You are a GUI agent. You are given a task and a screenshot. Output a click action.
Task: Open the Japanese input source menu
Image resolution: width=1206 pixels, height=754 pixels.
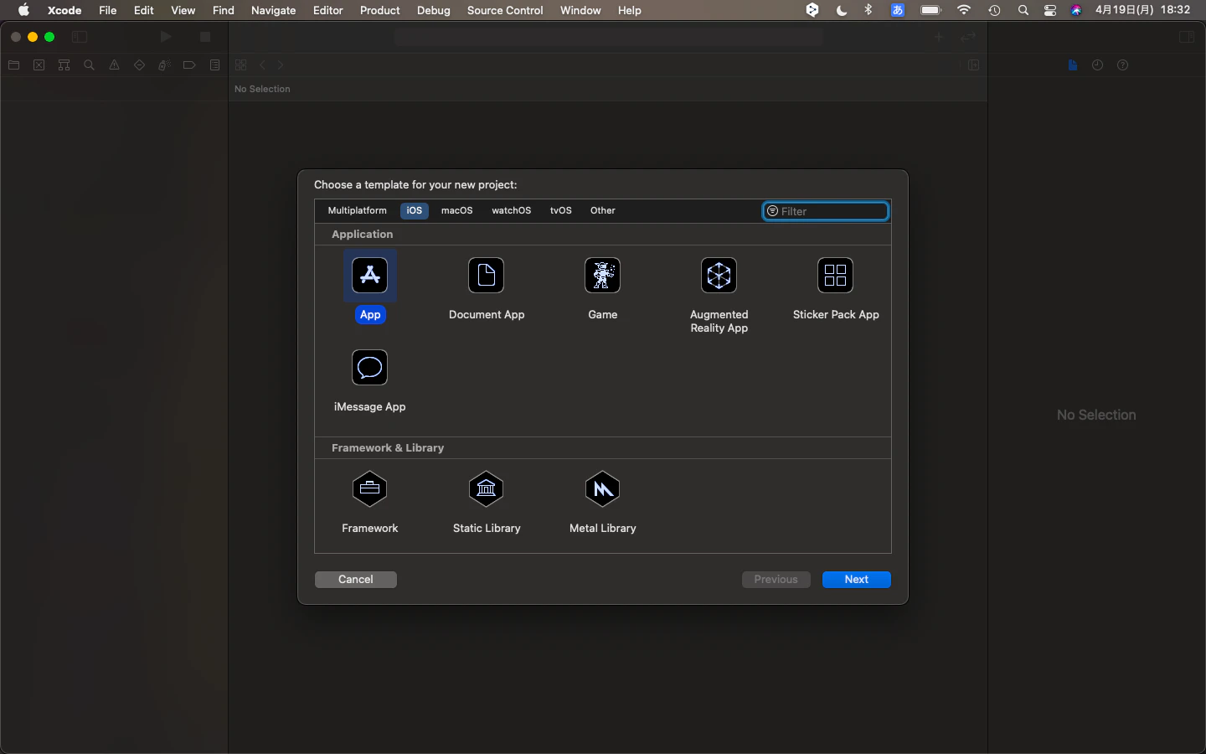[x=898, y=10]
